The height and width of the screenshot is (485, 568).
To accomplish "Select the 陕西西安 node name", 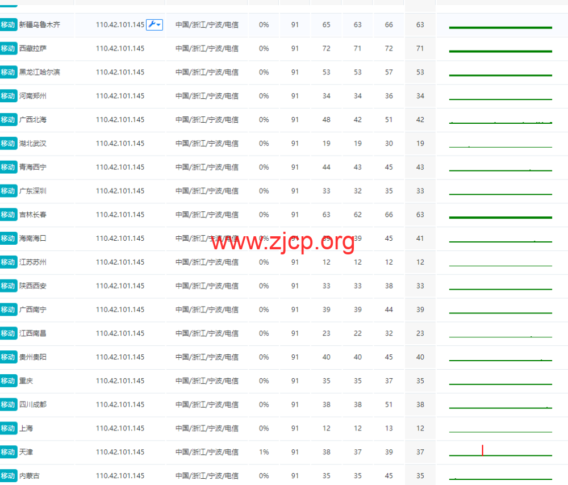I will coord(33,286).
